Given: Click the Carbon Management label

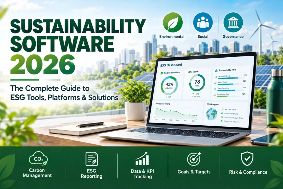Looking at the screenshot, I should (x=37, y=173).
